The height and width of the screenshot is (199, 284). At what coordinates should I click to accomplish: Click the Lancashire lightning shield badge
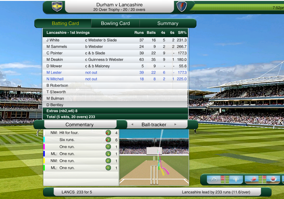(182, 7)
